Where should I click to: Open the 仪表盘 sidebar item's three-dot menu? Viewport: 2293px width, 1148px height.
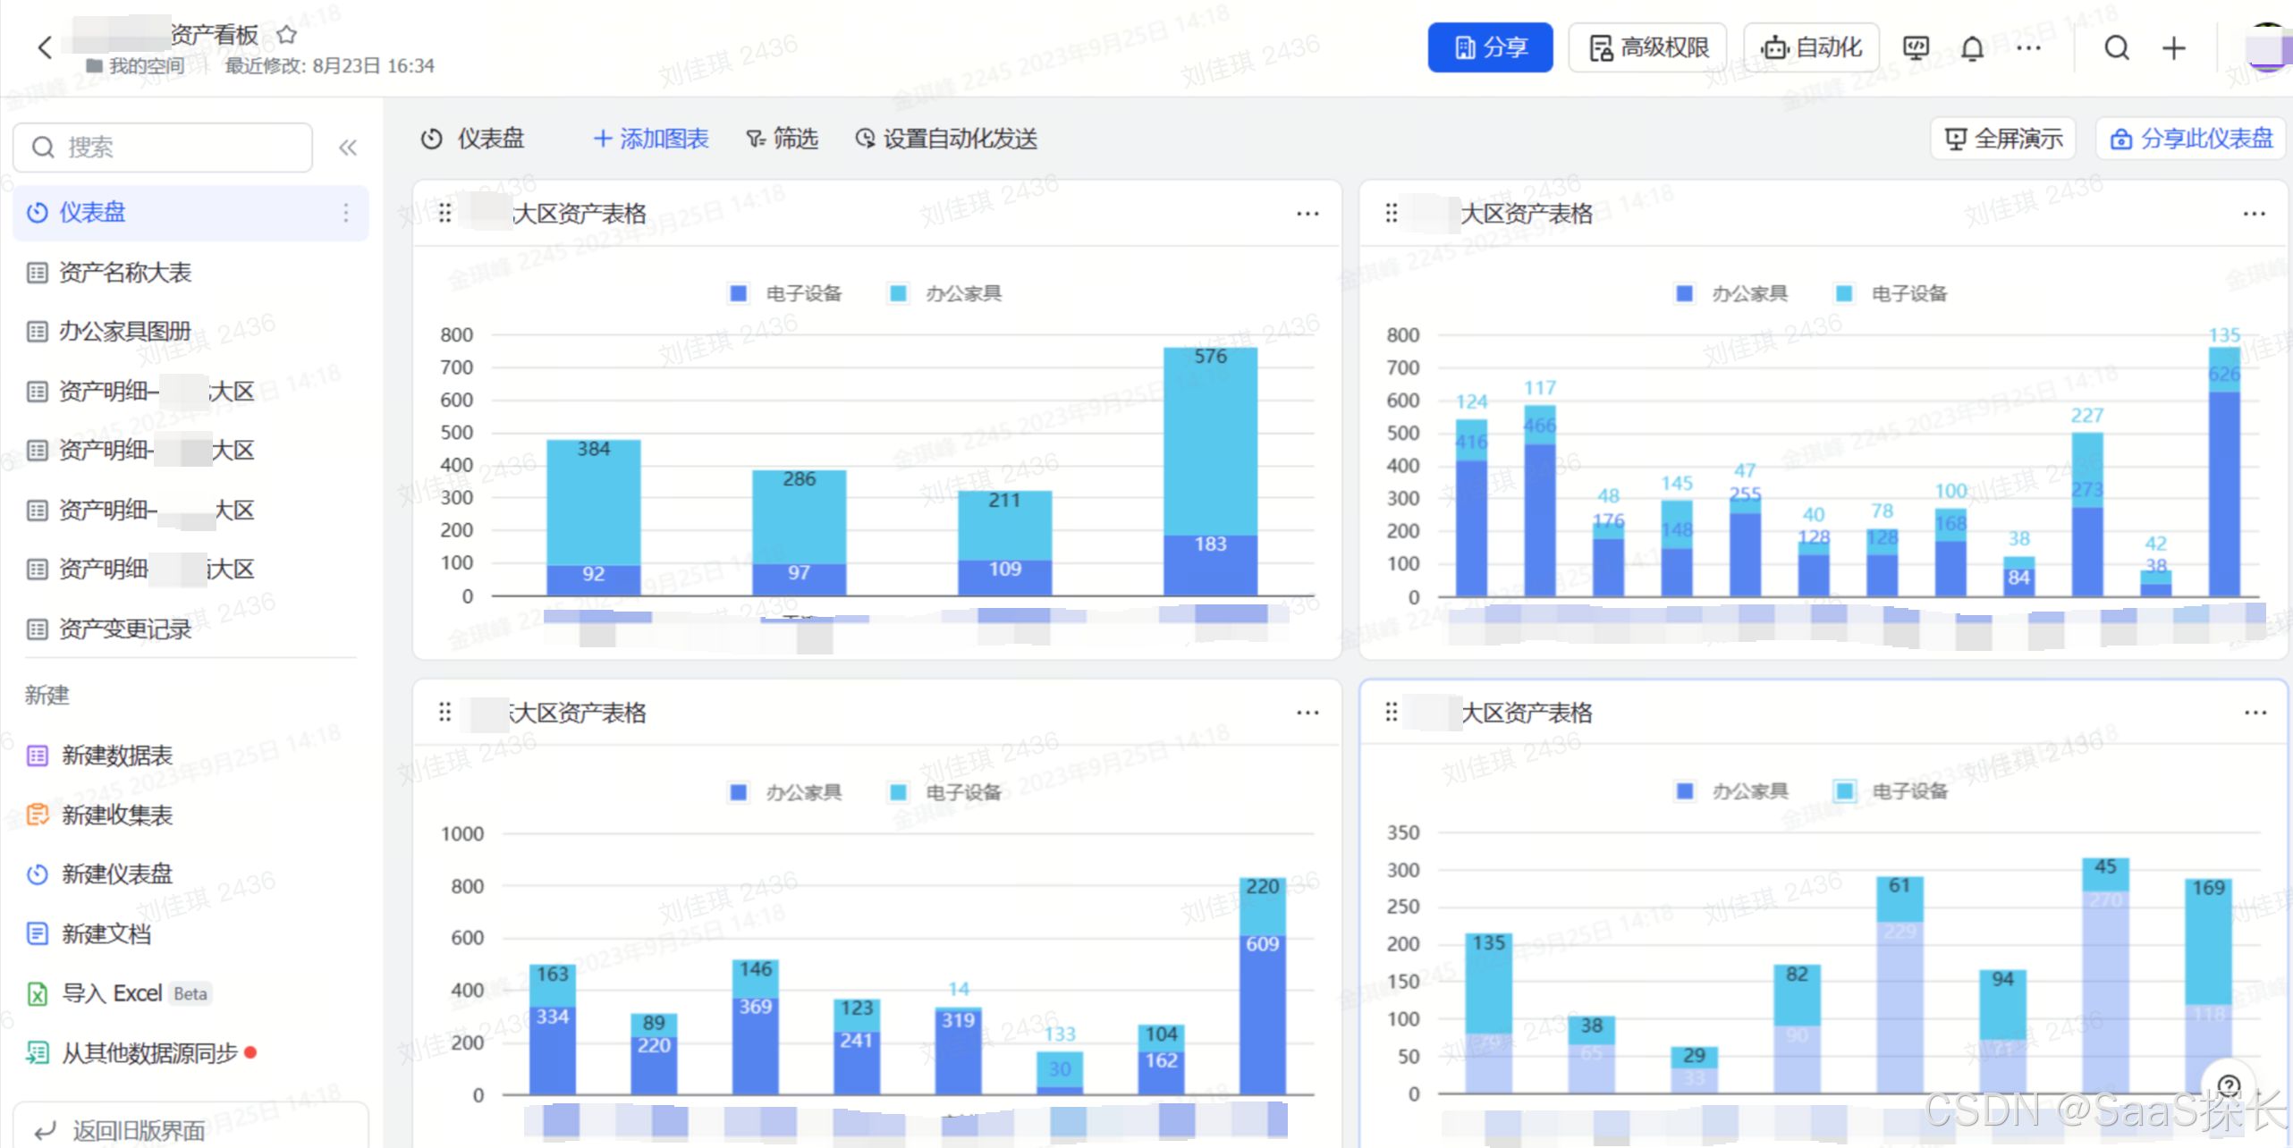coord(346,213)
